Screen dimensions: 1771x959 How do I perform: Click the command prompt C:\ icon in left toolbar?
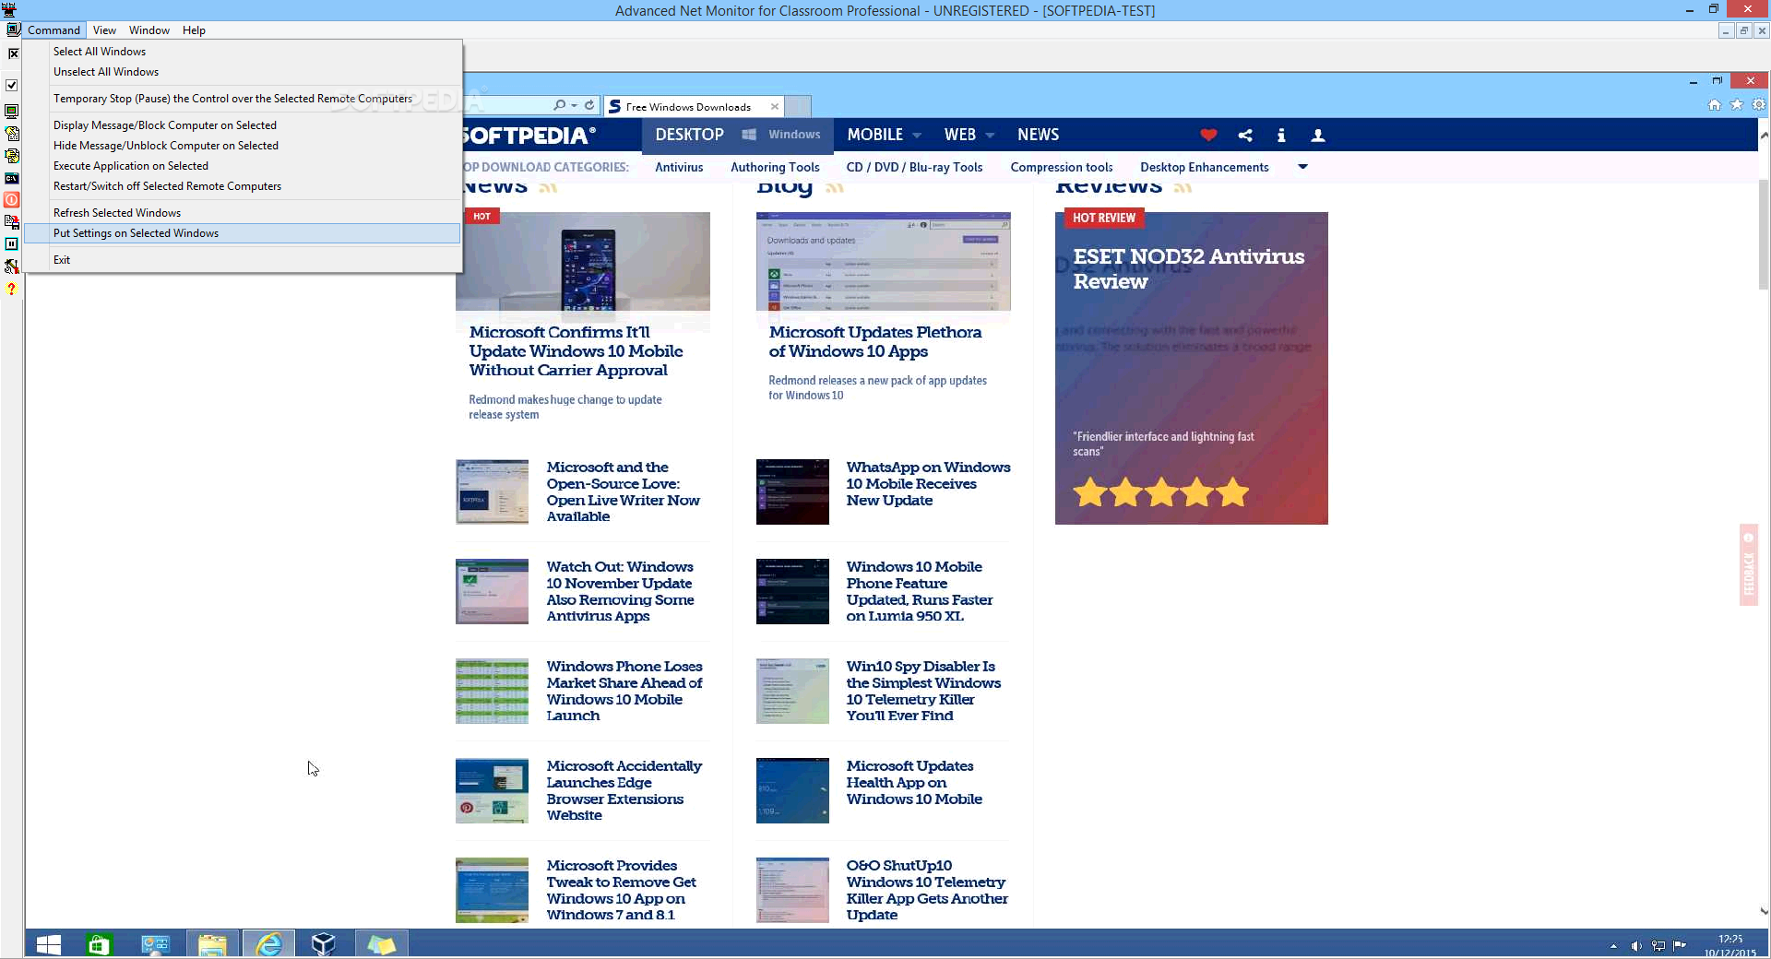(x=12, y=178)
